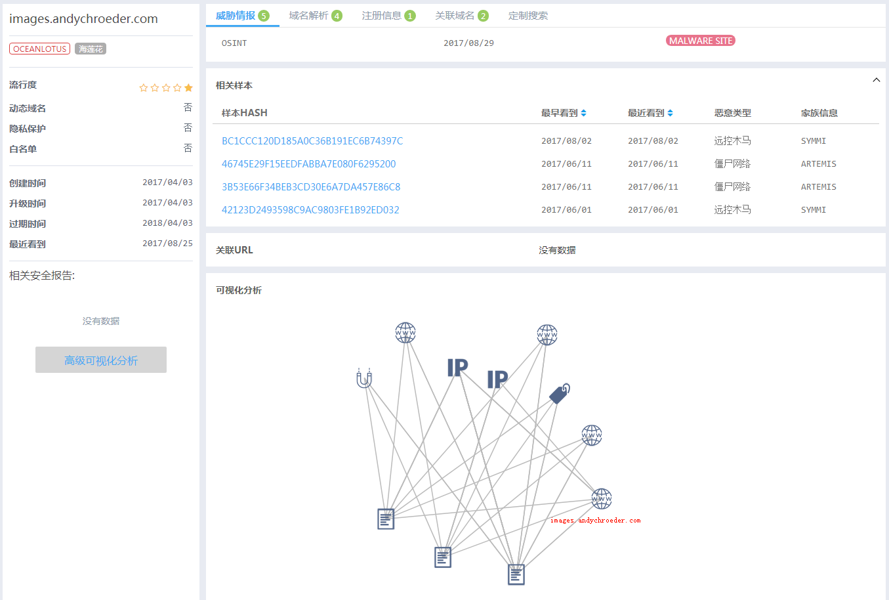889x600 pixels.
Task: Click the filled gold popularity star
Action: pos(188,88)
